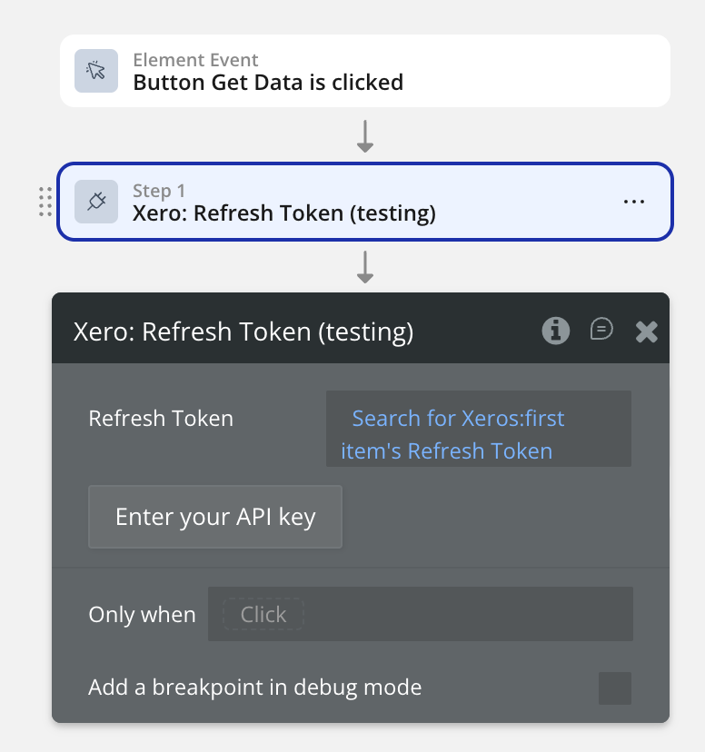Click the "Click" placeholder in Only when
This screenshot has width=705, height=752.
pos(263,615)
